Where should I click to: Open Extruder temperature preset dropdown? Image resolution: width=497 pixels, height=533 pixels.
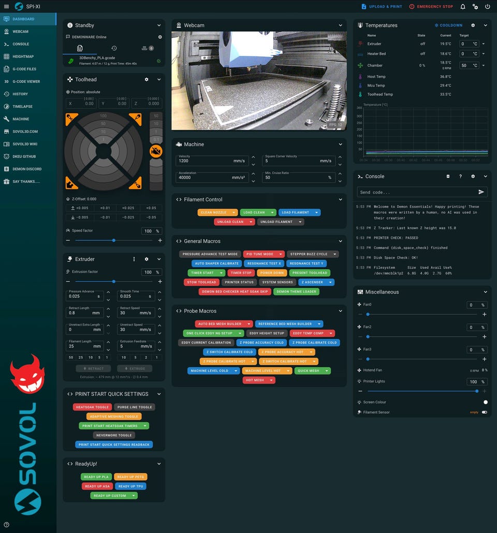(484, 44)
